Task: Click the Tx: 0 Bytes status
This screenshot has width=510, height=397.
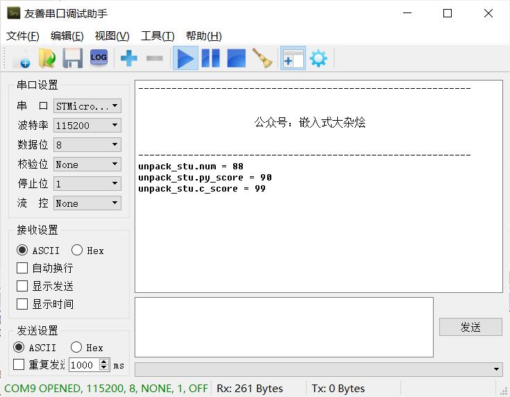Action: point(339,389)
